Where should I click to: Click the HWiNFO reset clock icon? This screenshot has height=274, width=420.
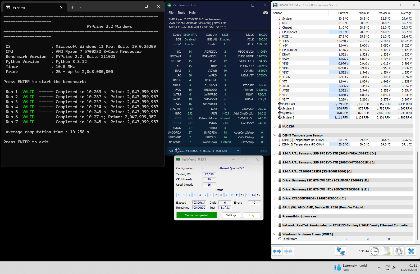(375, 251)
